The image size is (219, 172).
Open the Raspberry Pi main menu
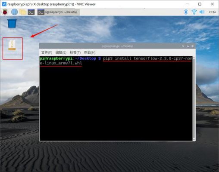5,12
